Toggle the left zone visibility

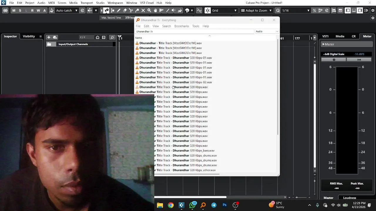(348, 10)
